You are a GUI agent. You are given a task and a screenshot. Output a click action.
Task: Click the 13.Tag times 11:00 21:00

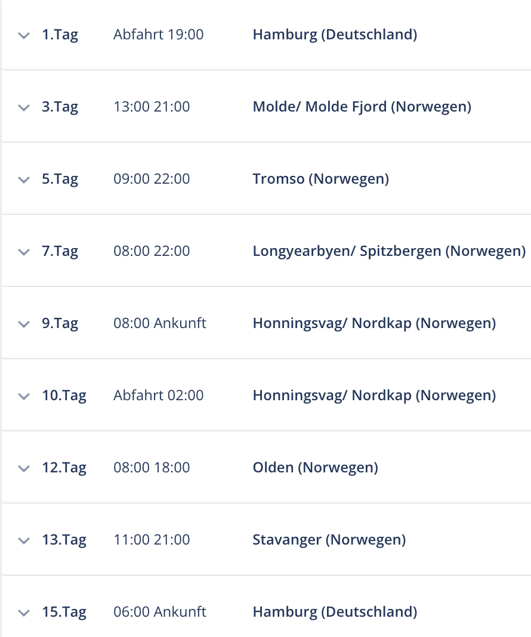tap(152, 540)
